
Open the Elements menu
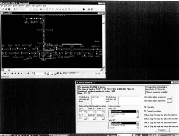[x=21, y=6]
